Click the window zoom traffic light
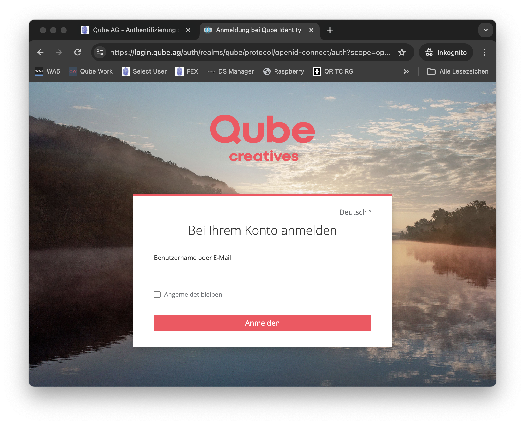Image resolution: width=525 pixels, height=425 pixels. click(64, 30)
